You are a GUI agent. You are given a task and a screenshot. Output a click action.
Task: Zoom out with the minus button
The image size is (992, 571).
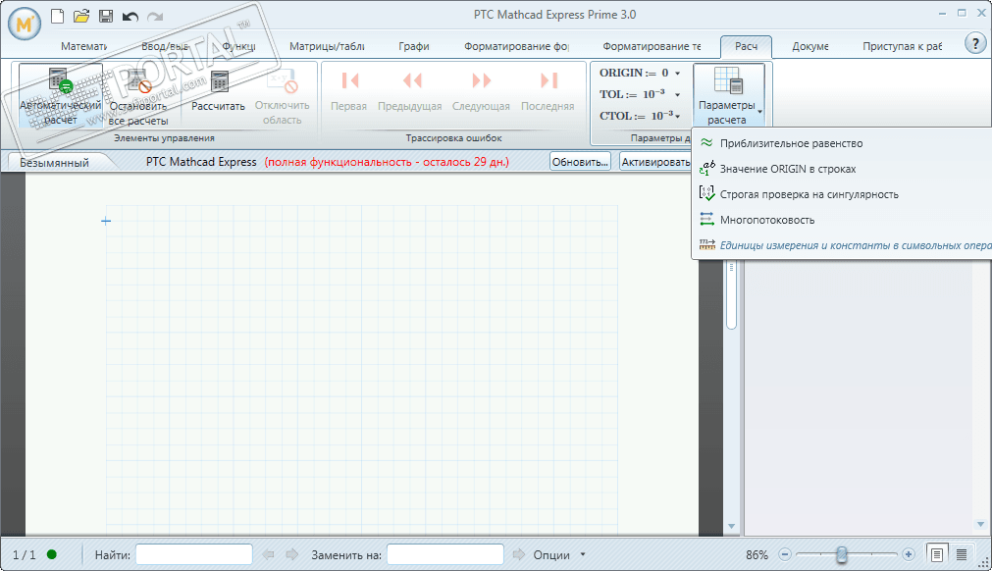coord(785,554)
